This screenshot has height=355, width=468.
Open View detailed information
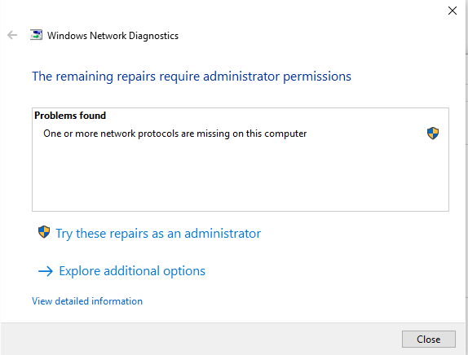(87, 301)
